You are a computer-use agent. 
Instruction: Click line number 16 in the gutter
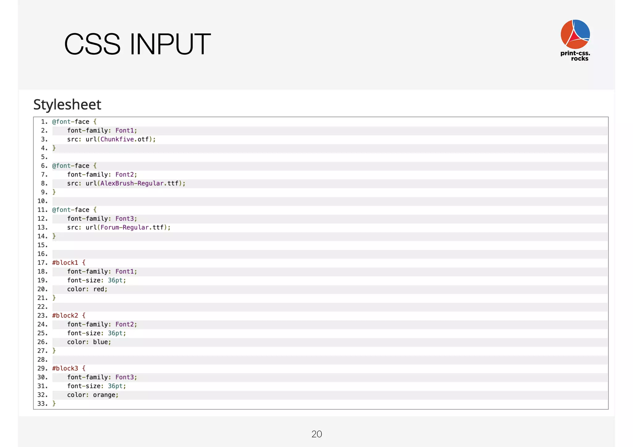point(43,254)
